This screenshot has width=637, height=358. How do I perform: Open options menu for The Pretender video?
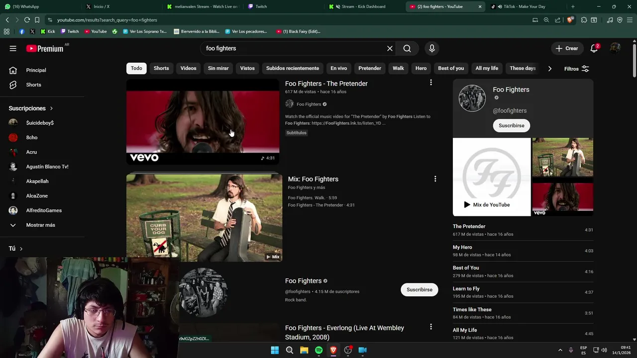[x=431, y=83]
